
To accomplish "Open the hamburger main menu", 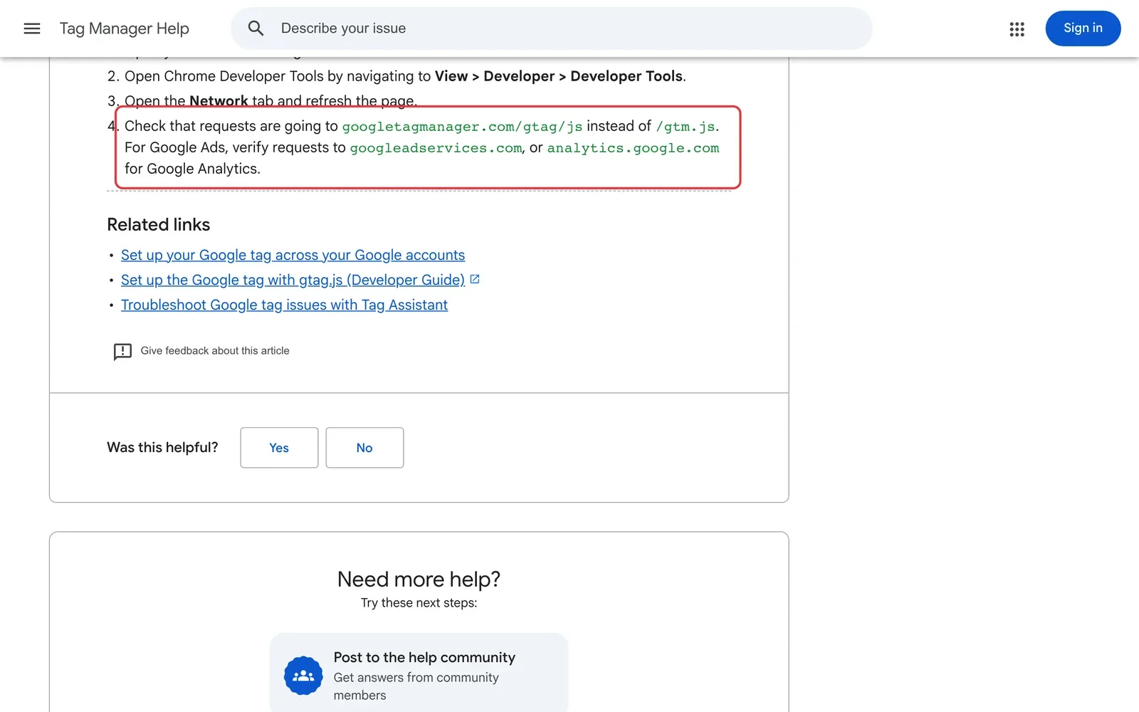I will [32, 28].
